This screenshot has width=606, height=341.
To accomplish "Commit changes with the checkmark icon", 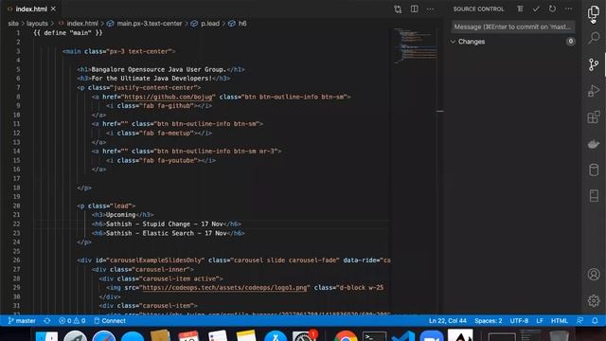I will [536, 9].
